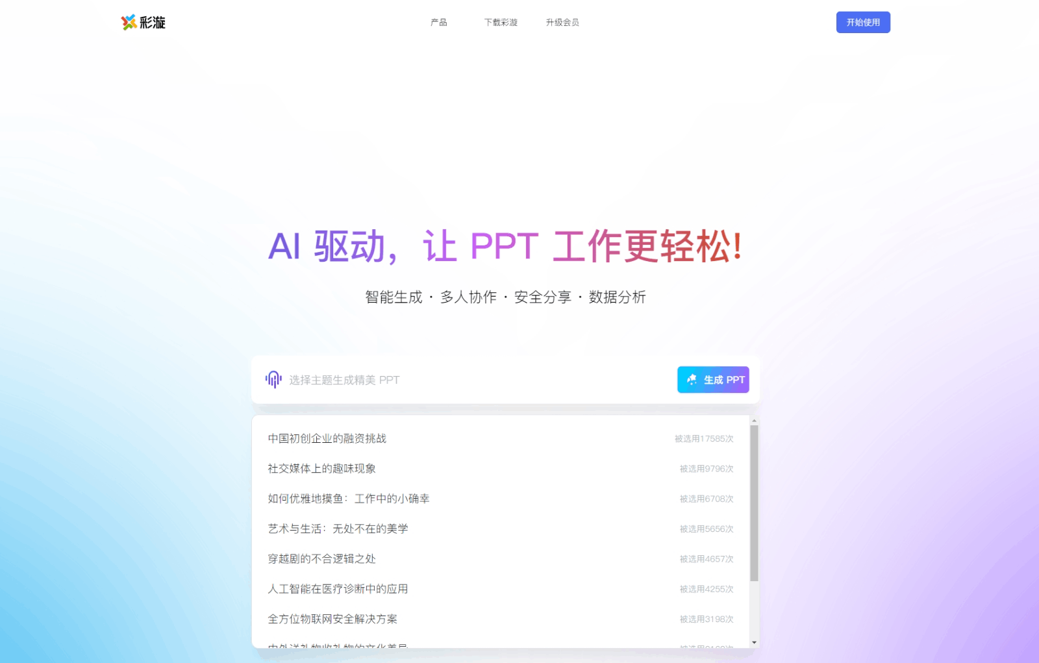This screenshot has height=663, width=1039.
Task: Click the voice waveform icon in topic input
Action: tap(273, 379)
